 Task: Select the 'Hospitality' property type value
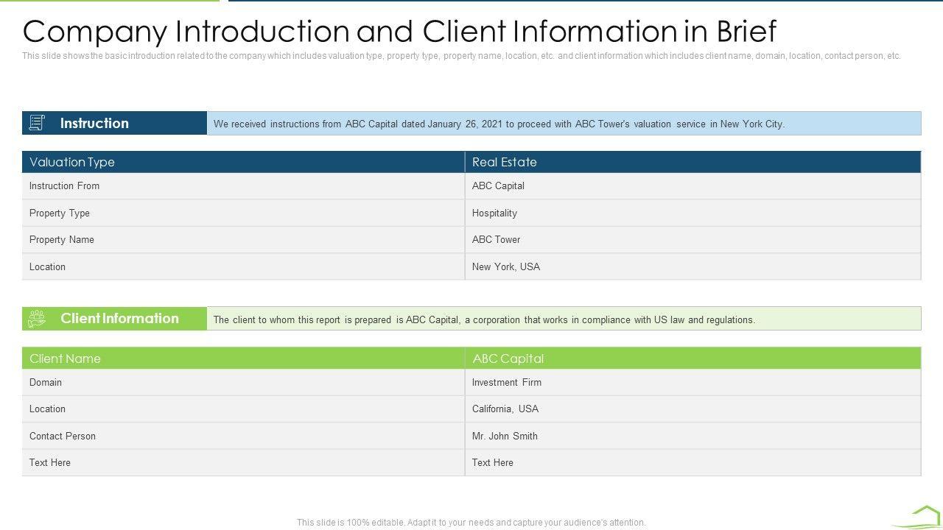(494, 213)
